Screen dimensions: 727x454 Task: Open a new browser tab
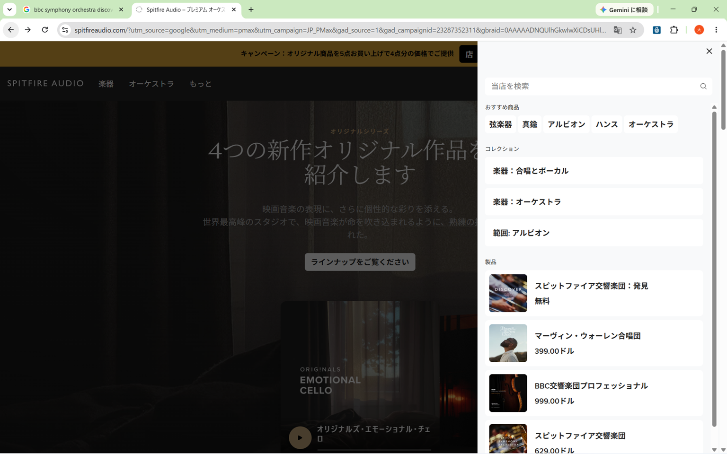coord(251,9)
